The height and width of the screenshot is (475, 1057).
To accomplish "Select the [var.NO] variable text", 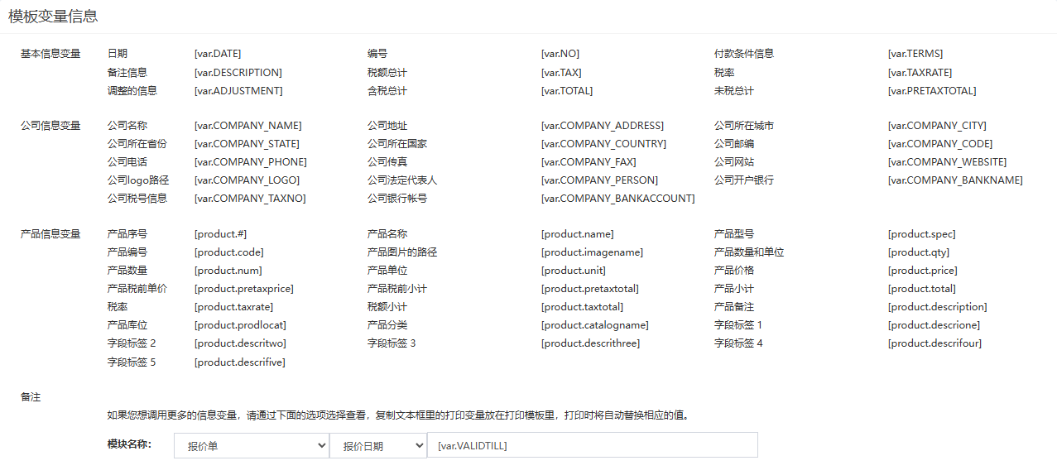I will click(560, 54).
